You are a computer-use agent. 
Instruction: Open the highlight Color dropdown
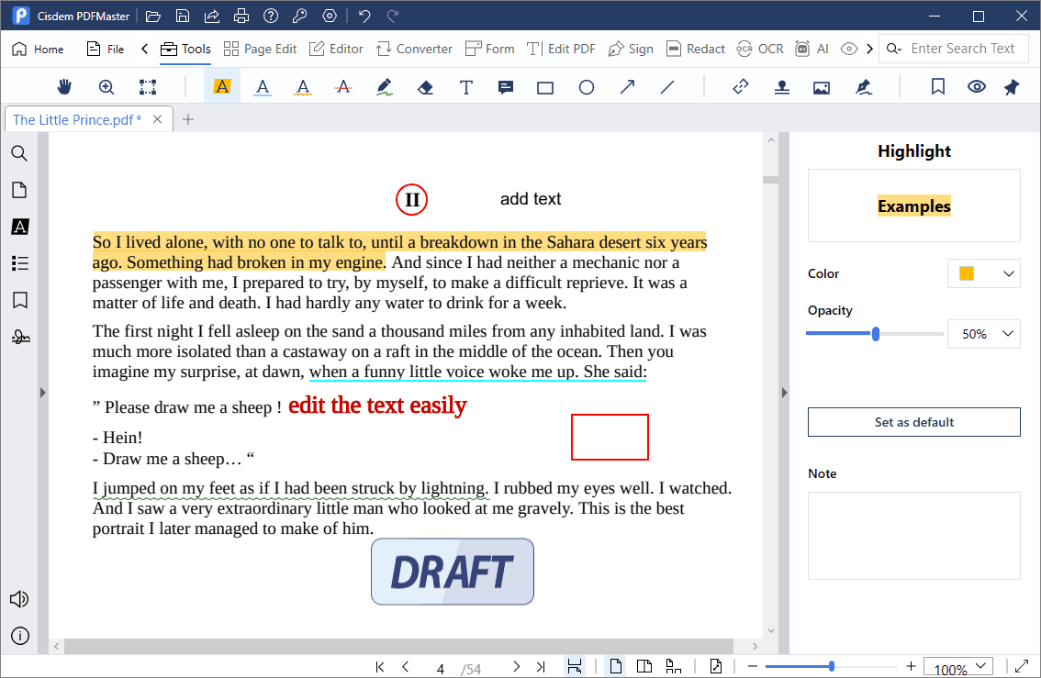pyautogui.click(x=983, y=273)
